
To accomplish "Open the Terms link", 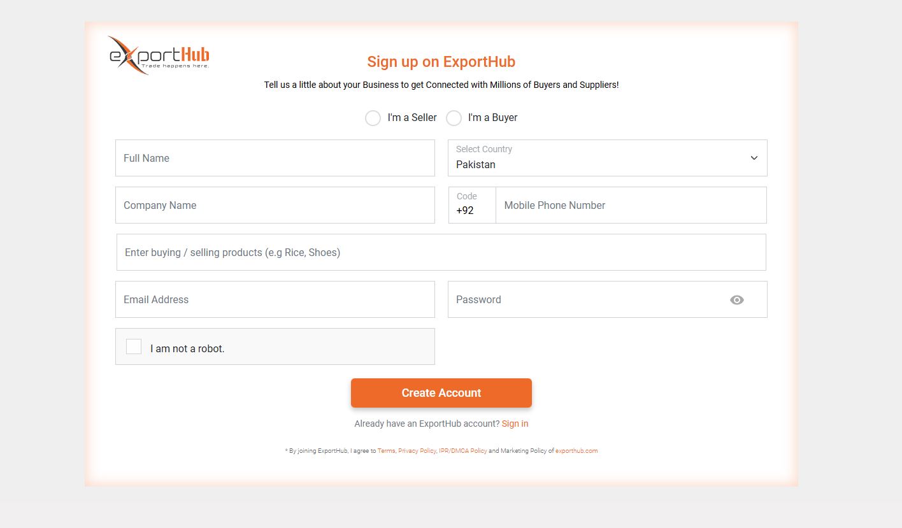I will pos(386,451).
